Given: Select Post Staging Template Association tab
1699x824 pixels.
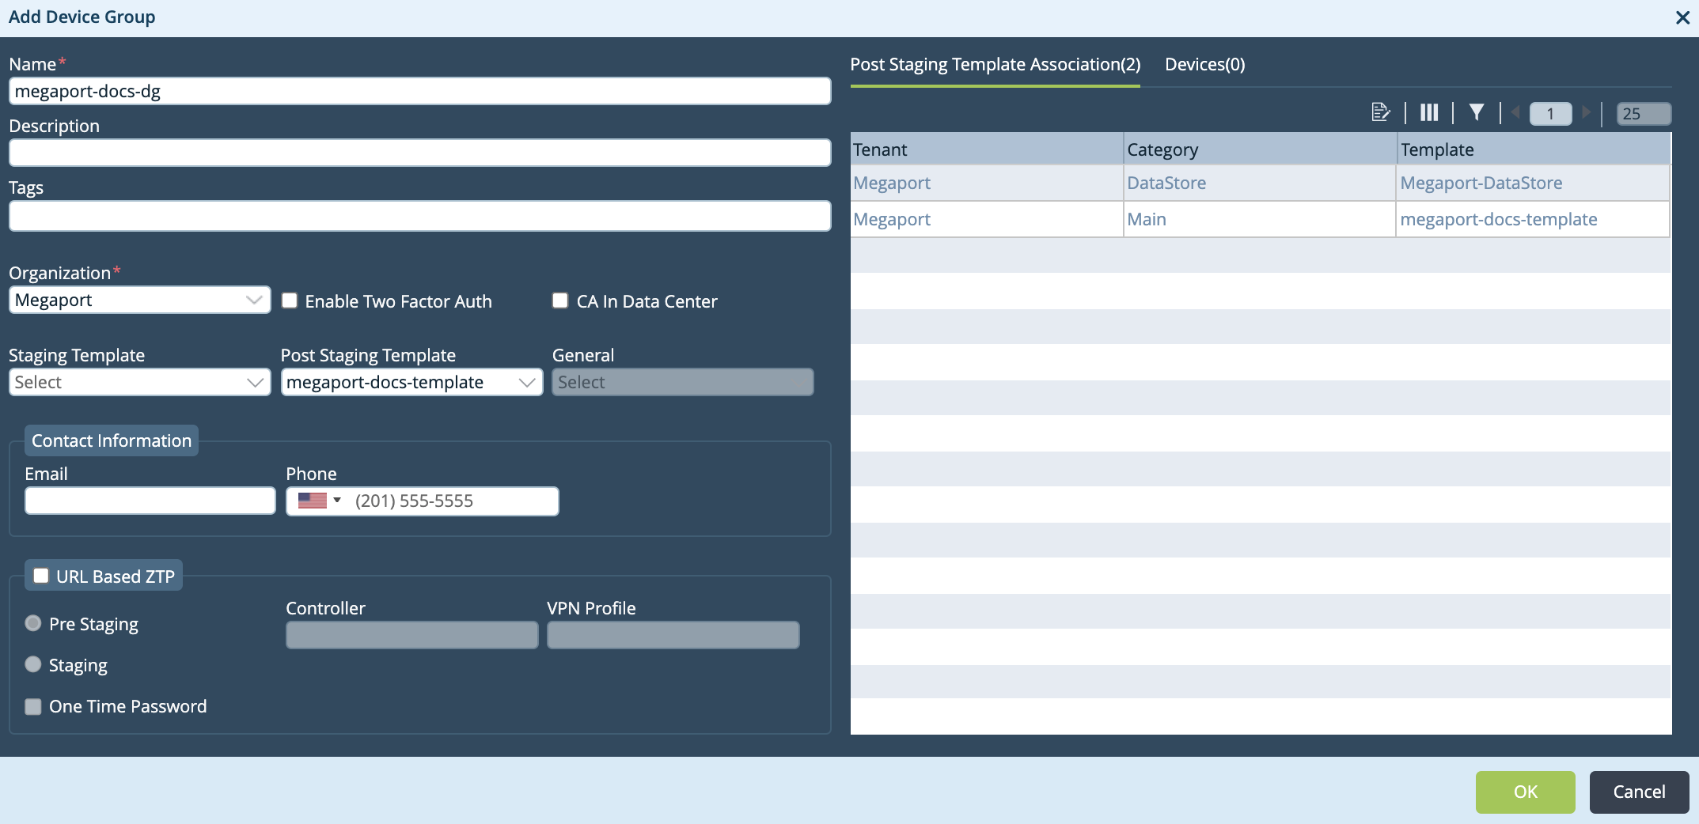Looking at the screenshot, I should coord(995,64).
